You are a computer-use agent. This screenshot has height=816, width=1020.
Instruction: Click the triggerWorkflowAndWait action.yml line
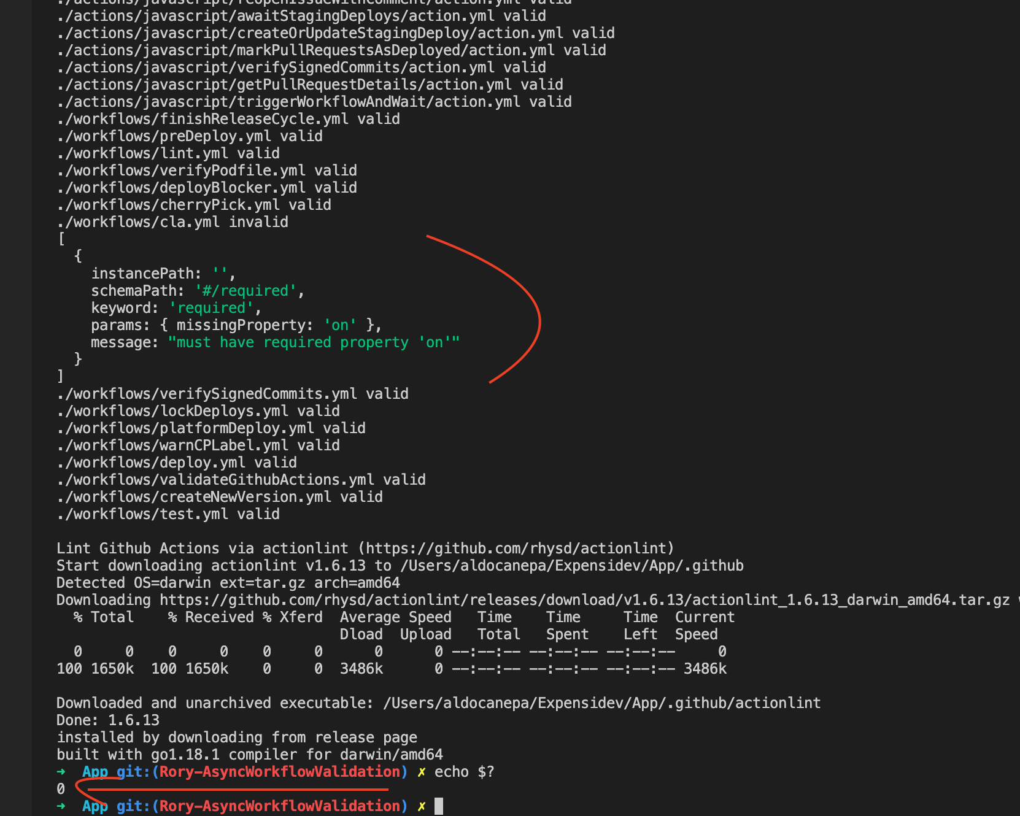pos(314,102)
